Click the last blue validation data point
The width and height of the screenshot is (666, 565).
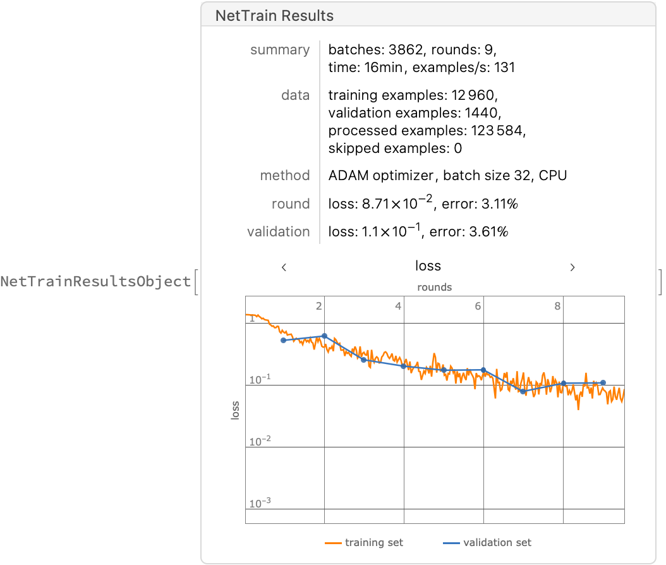pos(603,382)
